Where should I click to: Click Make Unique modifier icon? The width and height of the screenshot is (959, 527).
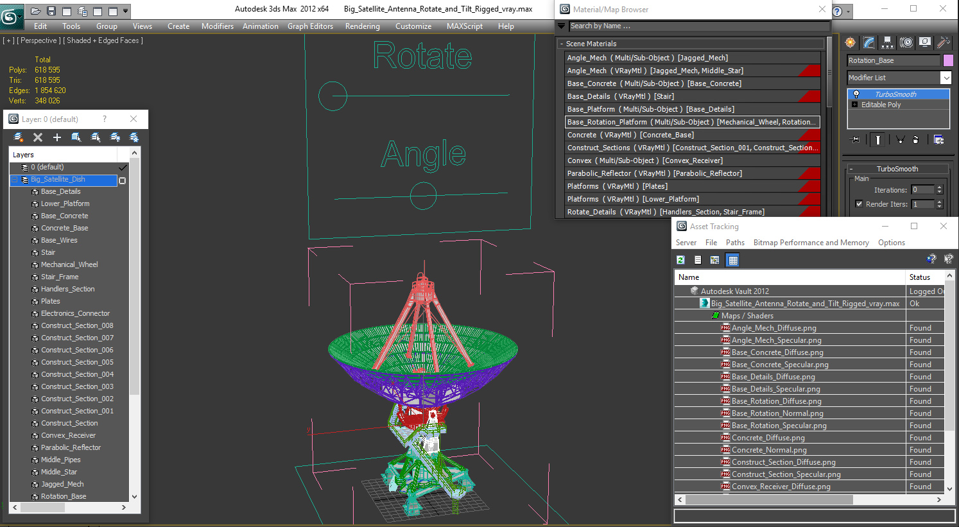click(x=900, y=139)
